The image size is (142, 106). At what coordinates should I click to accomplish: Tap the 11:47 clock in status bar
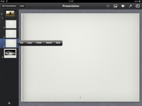(x=71, y=1)
